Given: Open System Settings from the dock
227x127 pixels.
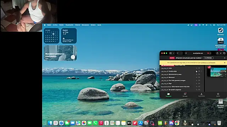Looking at the screenshot, I should [146, 123].
